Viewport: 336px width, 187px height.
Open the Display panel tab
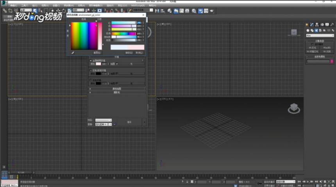click(x=327, y=25)
